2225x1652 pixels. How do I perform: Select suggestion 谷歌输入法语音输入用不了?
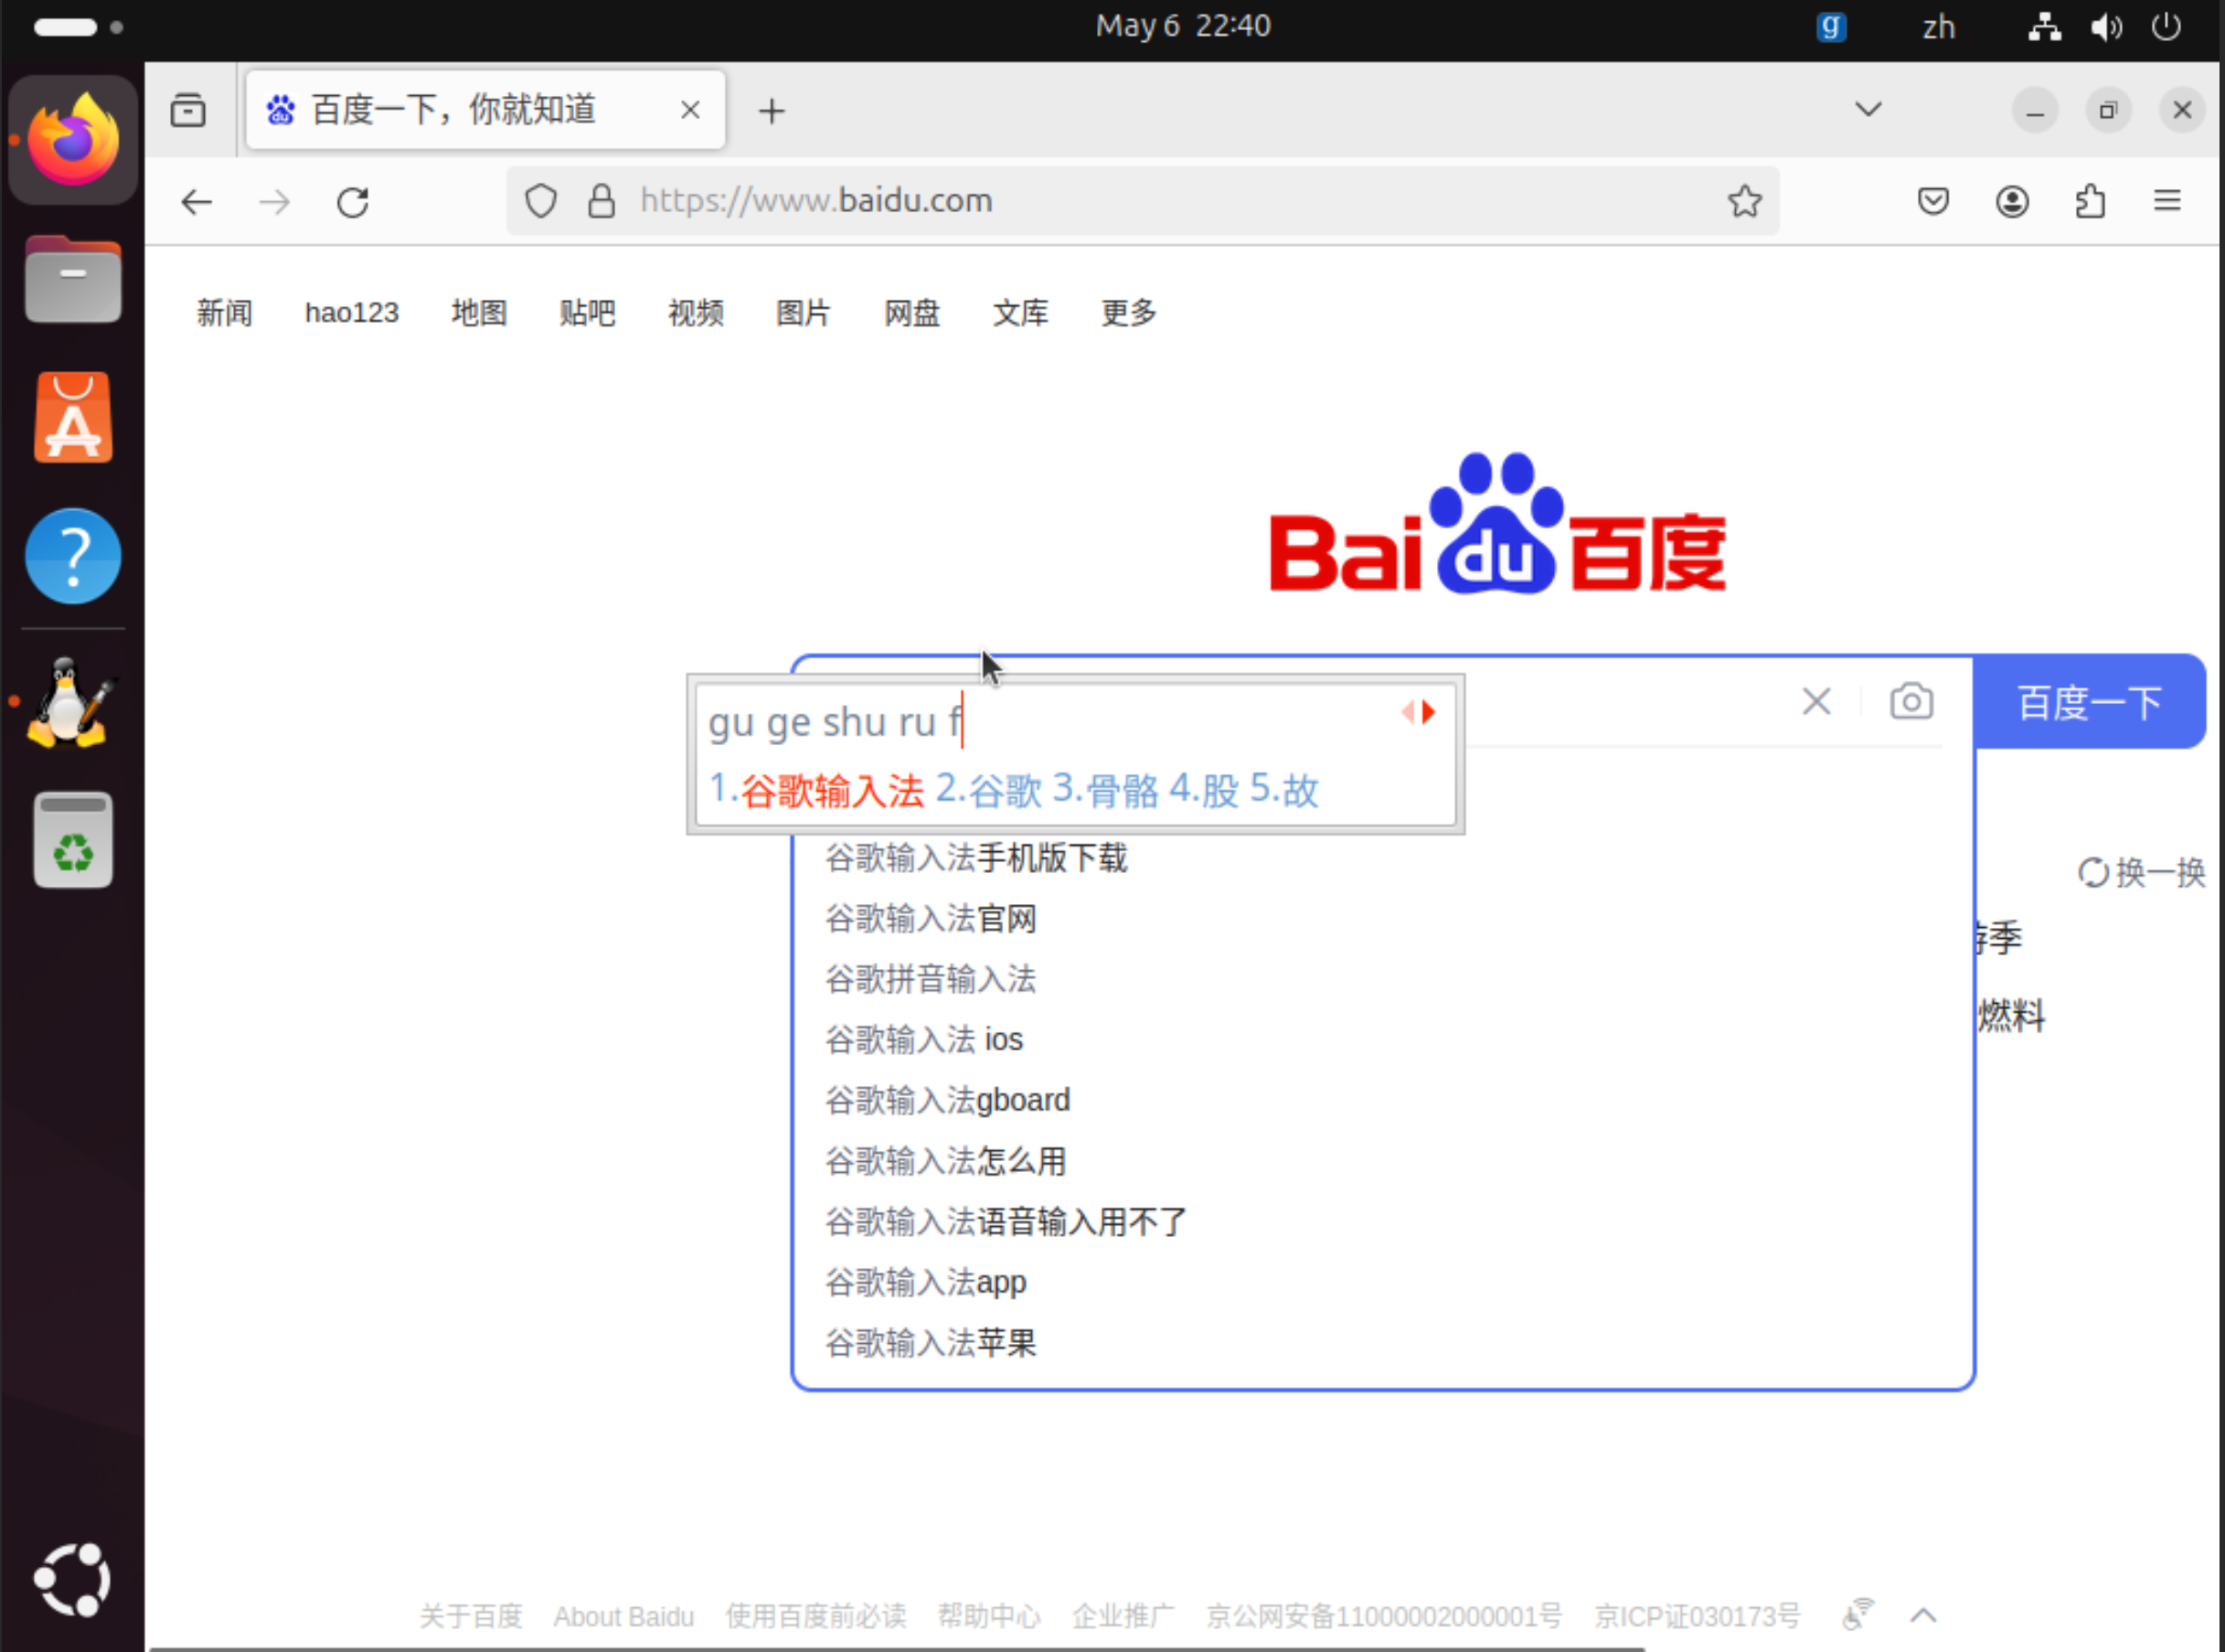(x=1006, y=1222)
